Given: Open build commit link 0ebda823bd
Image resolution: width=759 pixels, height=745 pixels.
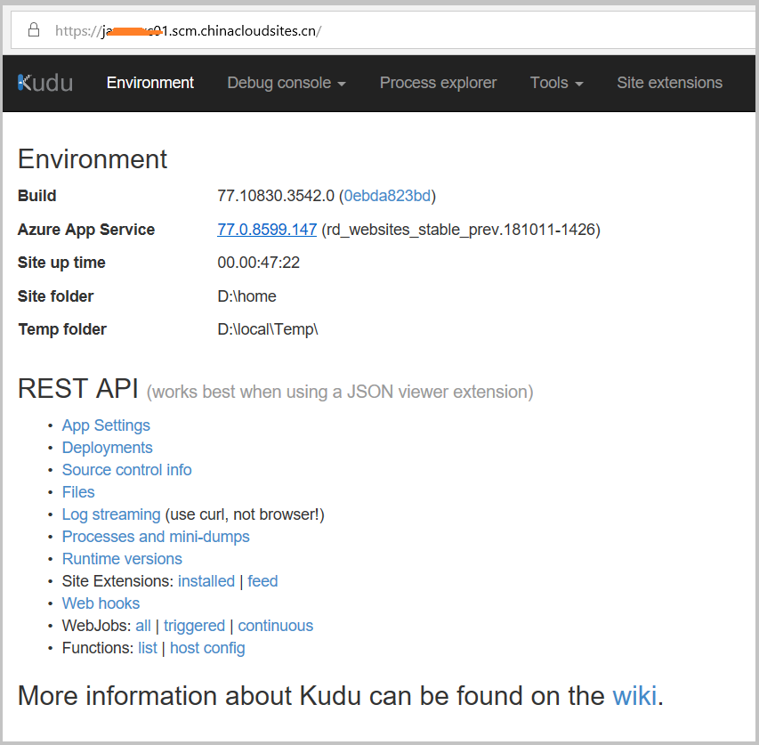Looking at the screenshot, I should pyautogui.click(x=387, y=196).
